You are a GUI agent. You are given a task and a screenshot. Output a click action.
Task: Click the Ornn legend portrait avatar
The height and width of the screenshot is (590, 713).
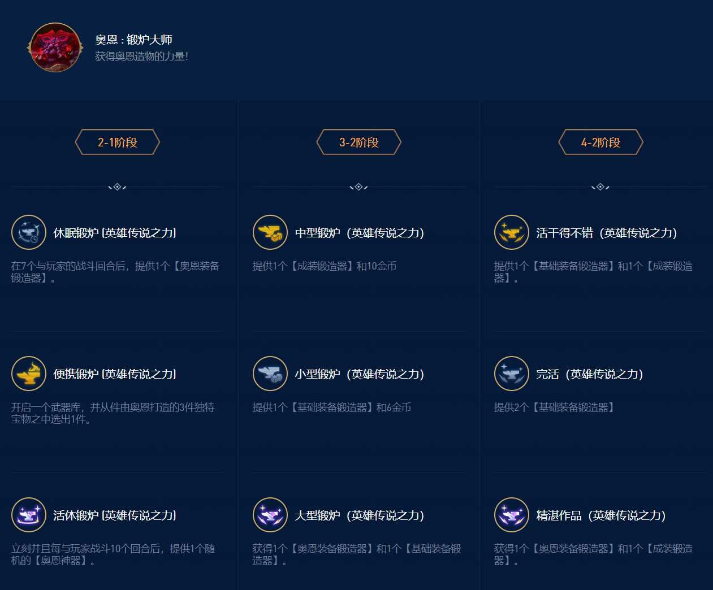click(55, 47)
